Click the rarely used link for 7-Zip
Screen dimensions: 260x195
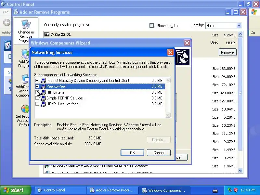pos(230,42)
